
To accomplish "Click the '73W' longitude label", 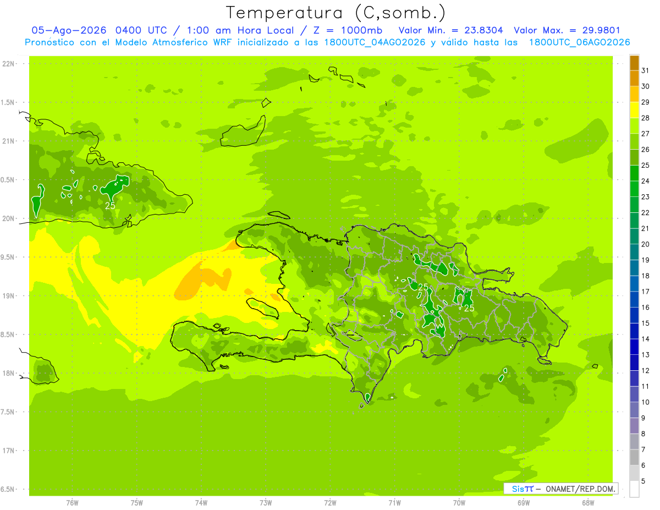I will point(266,503).
